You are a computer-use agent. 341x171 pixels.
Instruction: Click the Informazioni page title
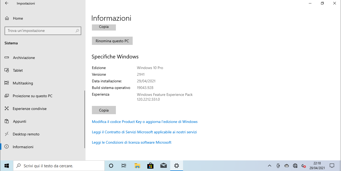point(111,18)
